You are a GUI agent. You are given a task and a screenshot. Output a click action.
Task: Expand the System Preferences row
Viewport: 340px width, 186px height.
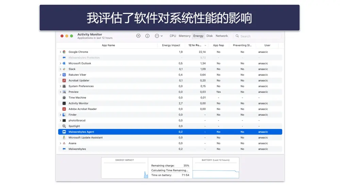click(x=60, y=86)
